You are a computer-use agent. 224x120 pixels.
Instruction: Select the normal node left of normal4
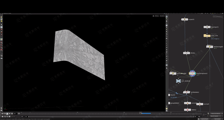188,103
